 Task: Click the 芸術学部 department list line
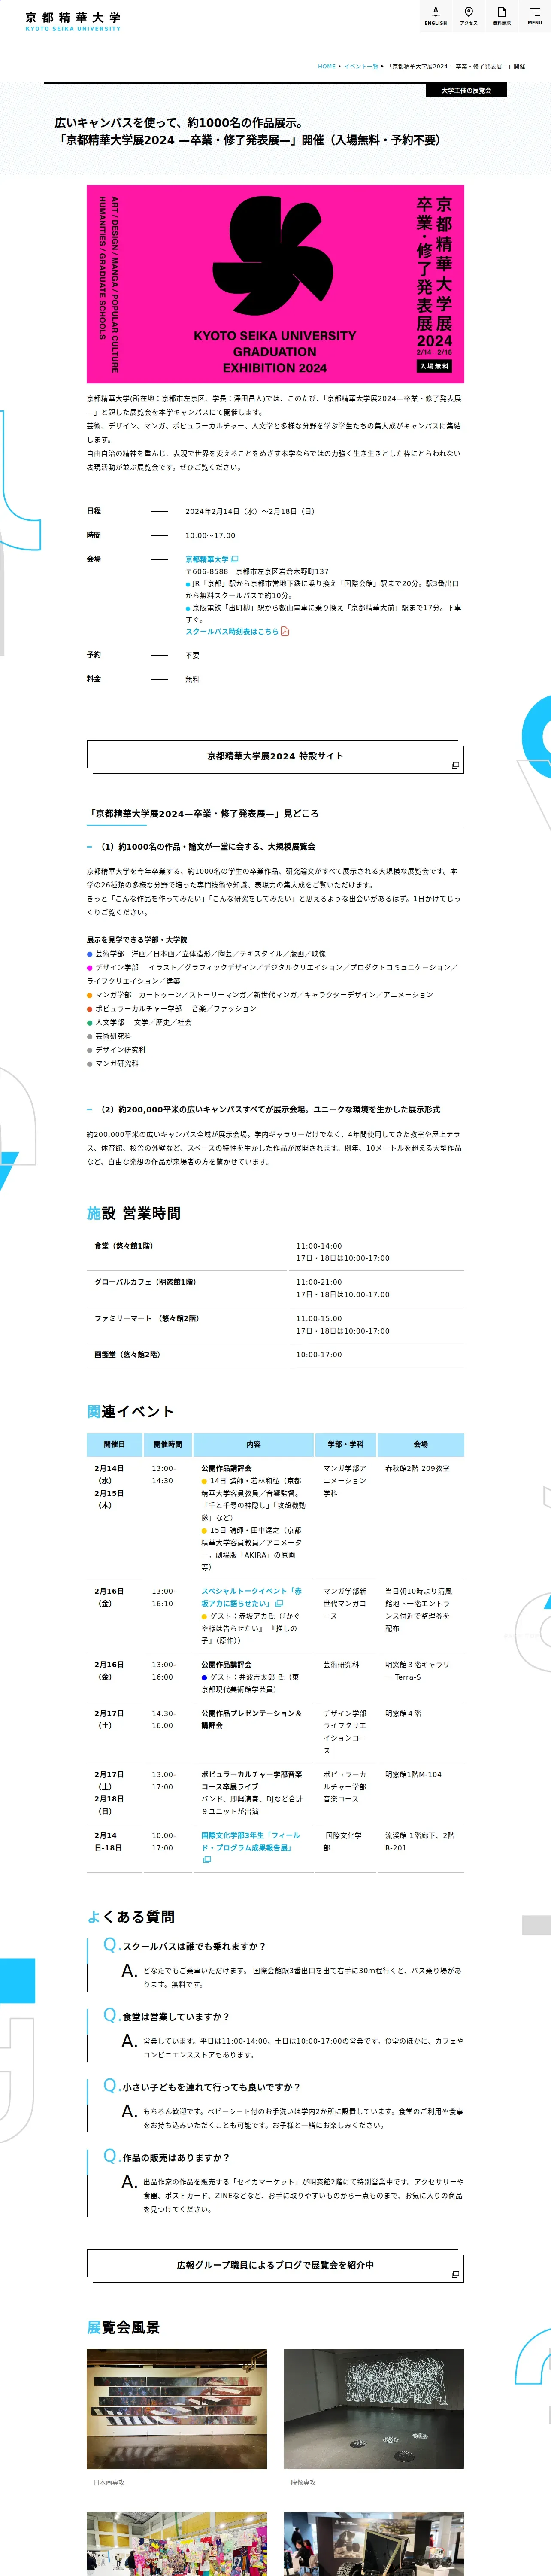pyautogui.click(x=206, y=953)
